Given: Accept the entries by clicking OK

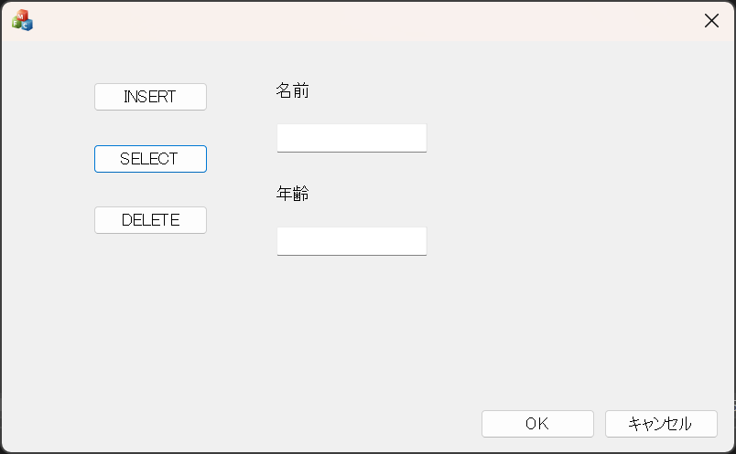Looking at the screenshot, I should point(537,424).
